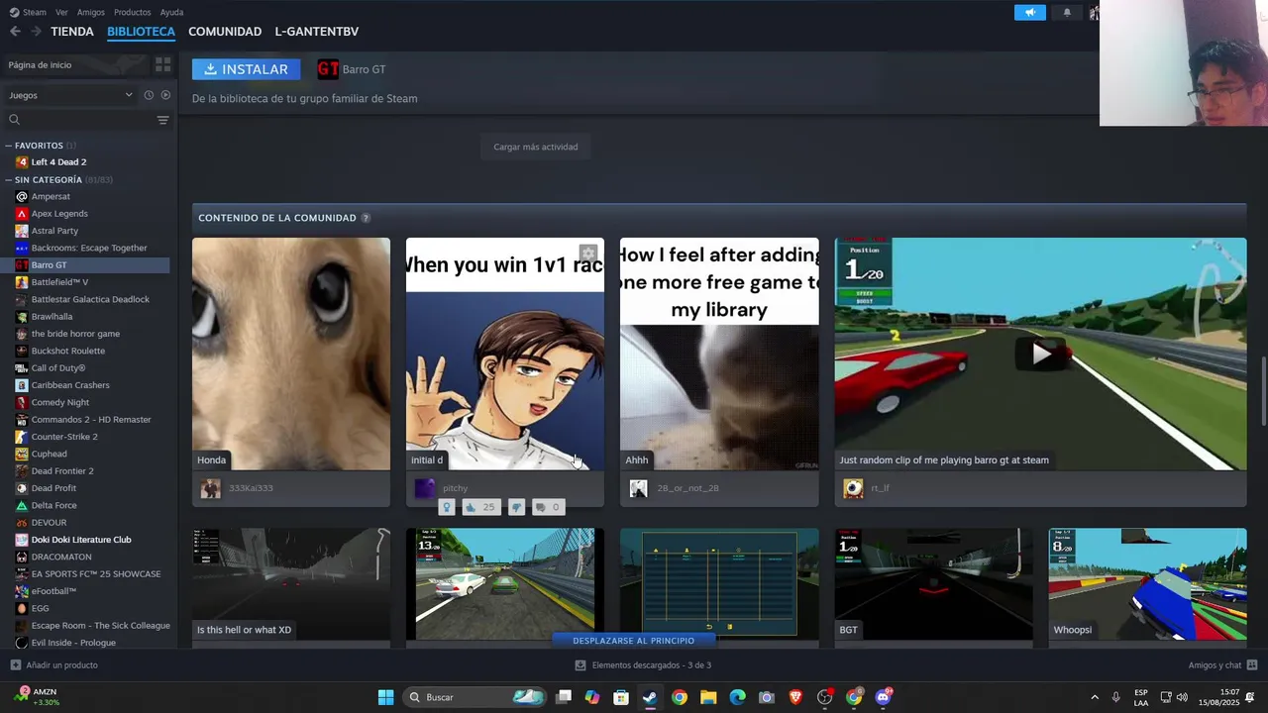The image size is (1268, 713).
Task: Open Steam from the taskbar
Action: point(650,697)
